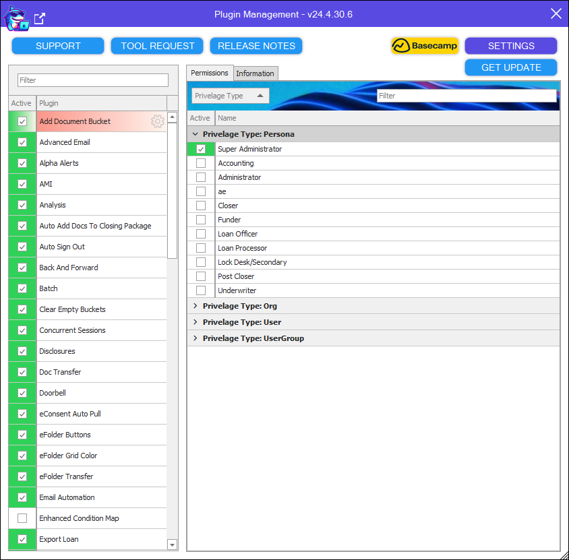This screenshot has width=569, height=560.
Task: Disable the Doorbell plugin checkbox
Action: click(x=22, y=393)
